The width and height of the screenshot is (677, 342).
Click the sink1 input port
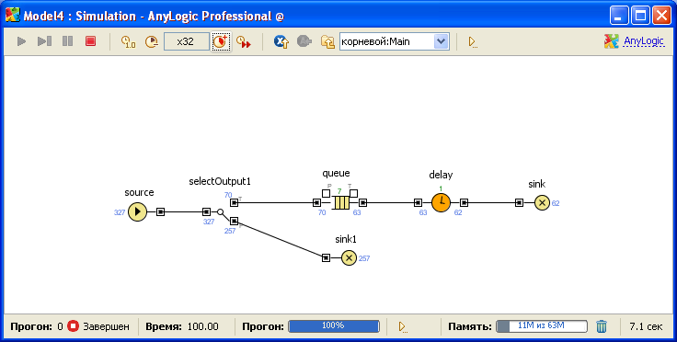tap(326, 258)
